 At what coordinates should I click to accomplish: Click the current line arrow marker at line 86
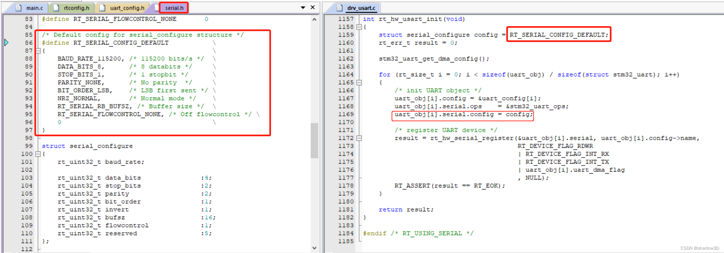click(6, 42)
